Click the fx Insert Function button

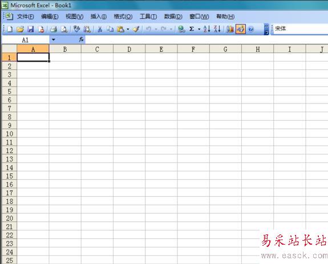coord(82,39)
